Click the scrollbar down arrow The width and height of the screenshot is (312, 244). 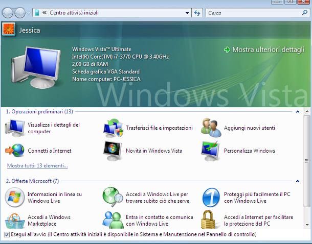(x=307, y=225)
